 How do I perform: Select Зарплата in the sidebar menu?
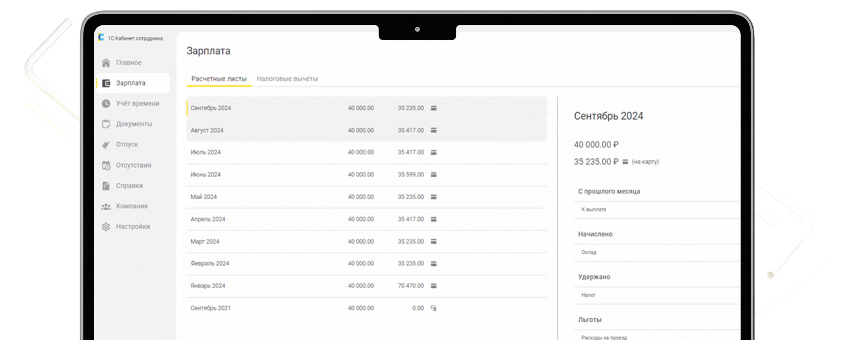(x=131, y=83)
